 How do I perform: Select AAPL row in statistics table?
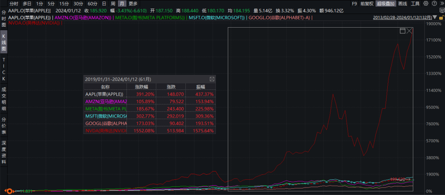click(150, 94)
